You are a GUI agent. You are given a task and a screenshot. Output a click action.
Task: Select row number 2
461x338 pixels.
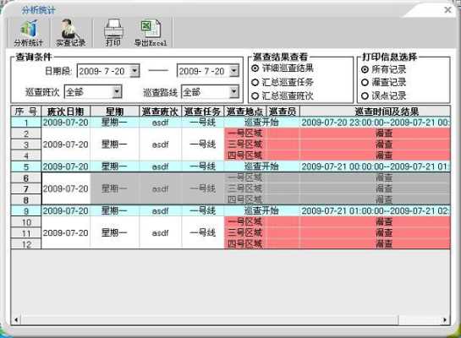pos(26,134)
